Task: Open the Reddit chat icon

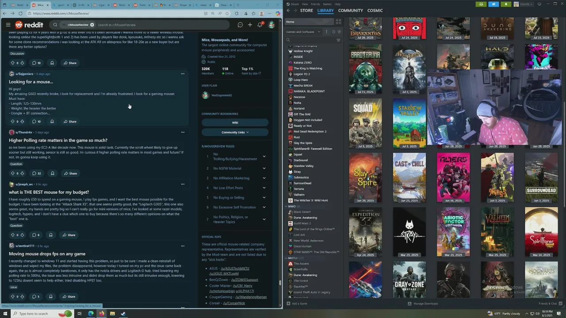Action: tap(240, 25)
